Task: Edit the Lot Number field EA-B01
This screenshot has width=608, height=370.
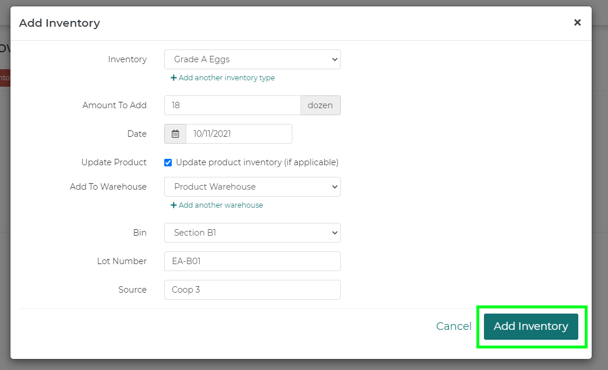Action: point(252,261)
